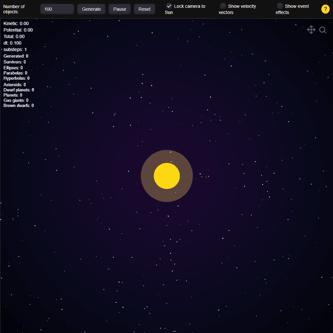Enable Show event effects
The height and width of the screenshot is (333, 333).
[280, 6]
